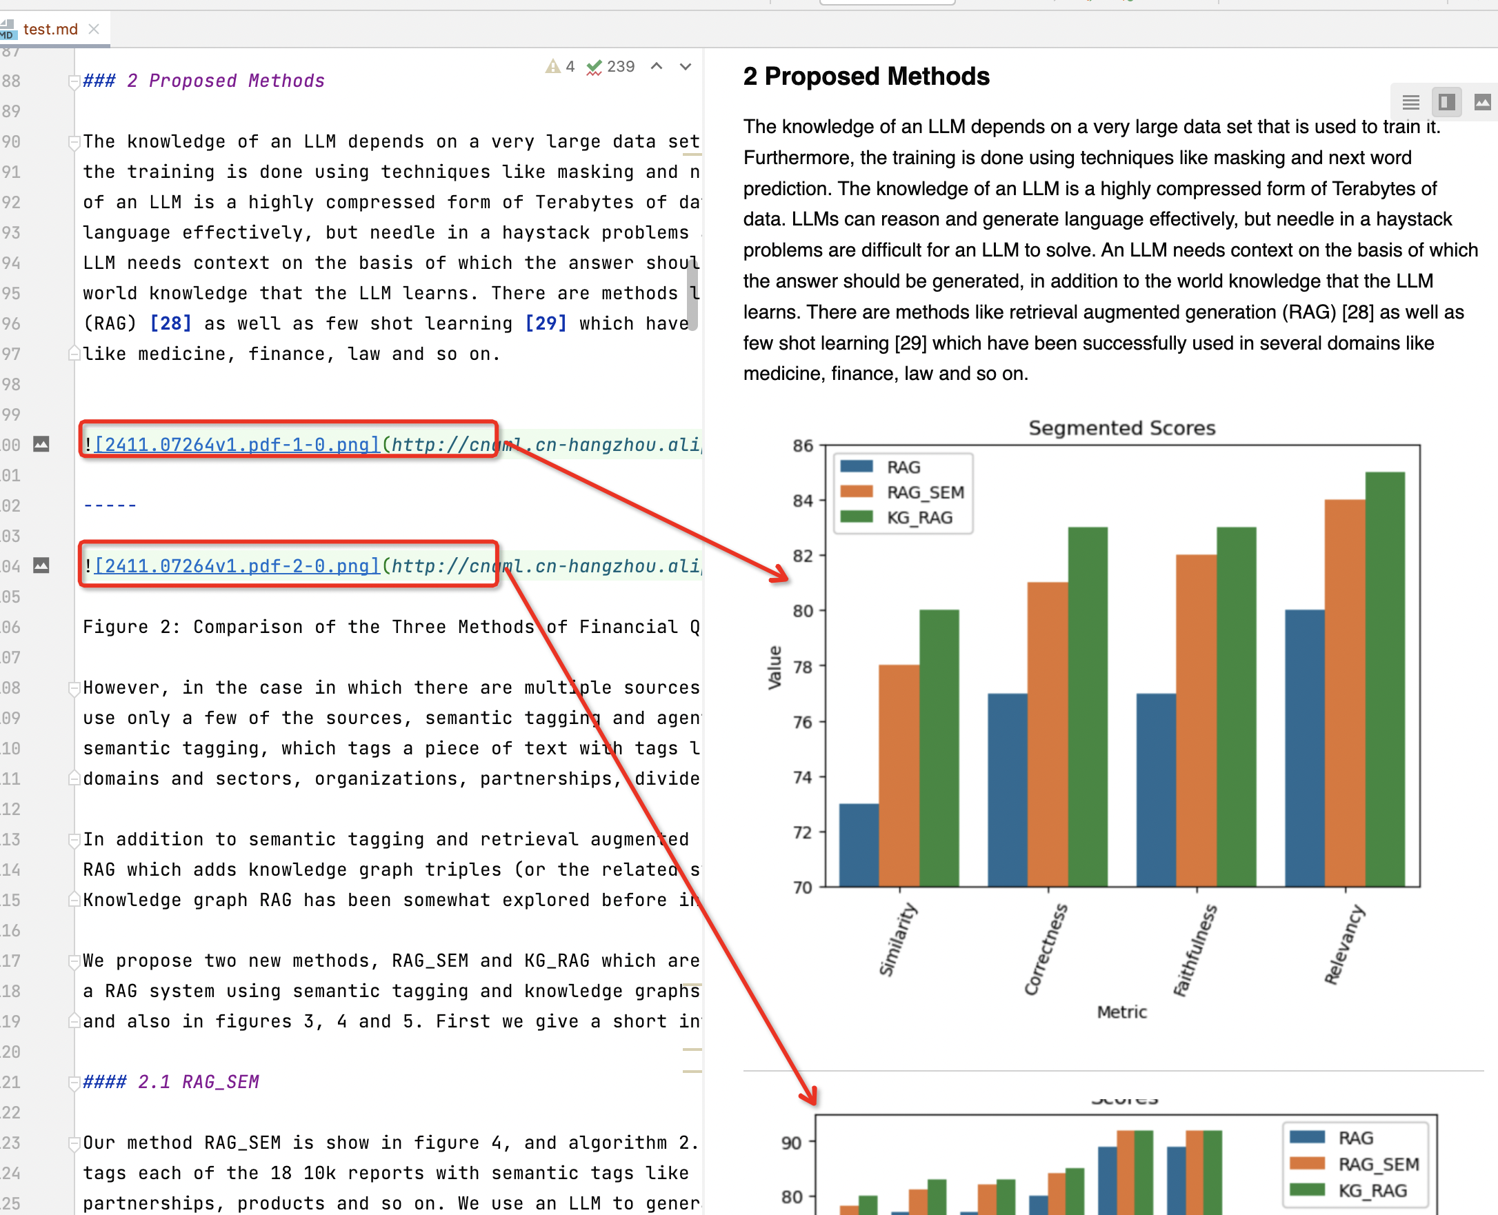Click image gutter icon beside pdf-1-0.png line

pos(41,445)
